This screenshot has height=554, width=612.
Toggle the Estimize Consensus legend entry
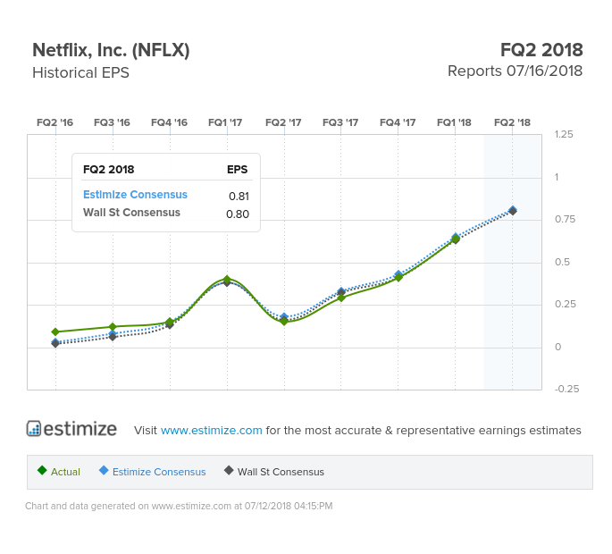coord(152,472)
